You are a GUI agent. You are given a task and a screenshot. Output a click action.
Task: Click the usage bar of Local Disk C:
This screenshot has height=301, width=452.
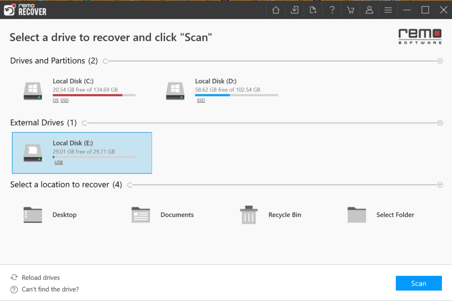(x=94, y=95)
